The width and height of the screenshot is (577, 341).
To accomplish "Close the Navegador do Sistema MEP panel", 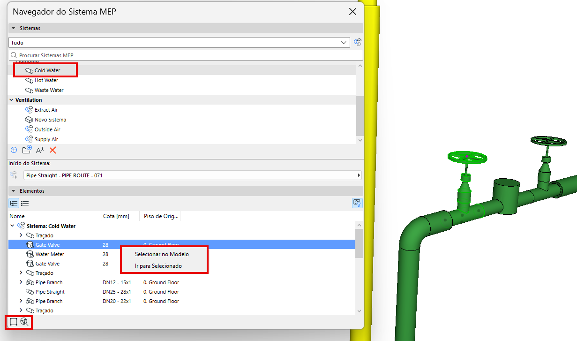I will (x=353, y=12).
